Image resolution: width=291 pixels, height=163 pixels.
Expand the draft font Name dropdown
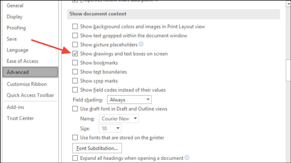[118, 119]
